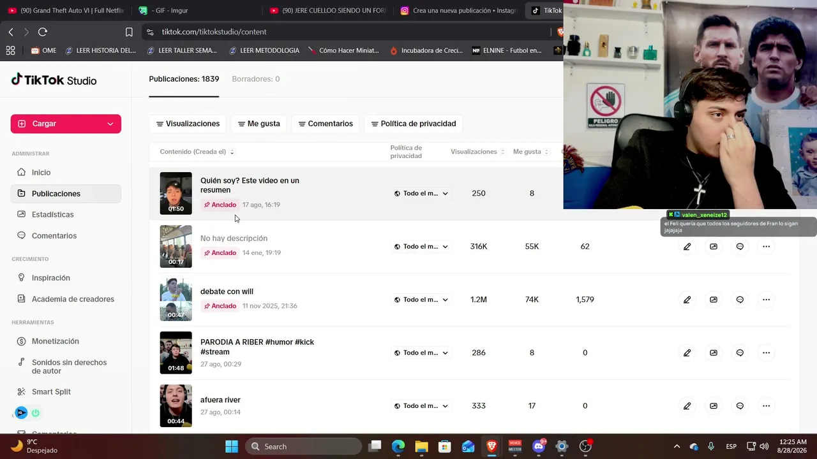817x459 pixels.
Task: Reload the page with browser refresh icon
Action: (43, 32)
